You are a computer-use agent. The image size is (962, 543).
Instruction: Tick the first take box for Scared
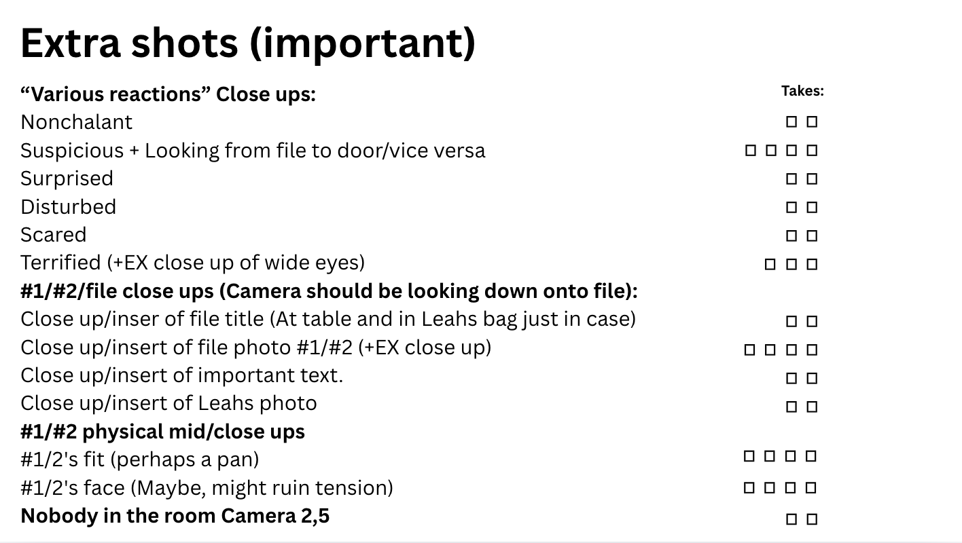791,236
